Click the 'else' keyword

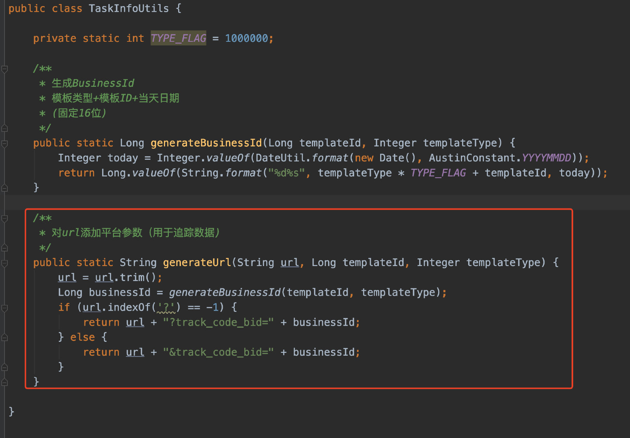click(82, 337)
